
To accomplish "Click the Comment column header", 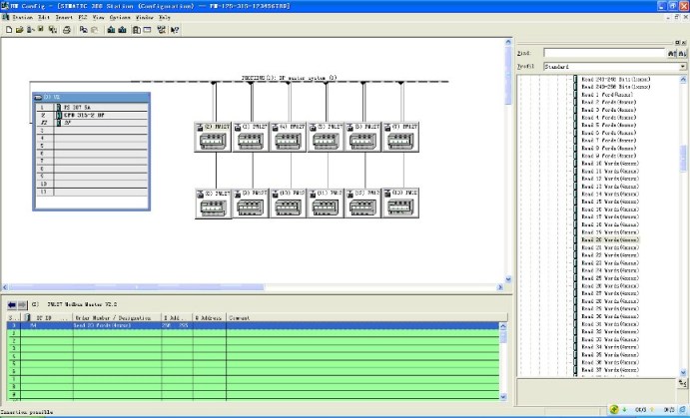I will 240,317.
